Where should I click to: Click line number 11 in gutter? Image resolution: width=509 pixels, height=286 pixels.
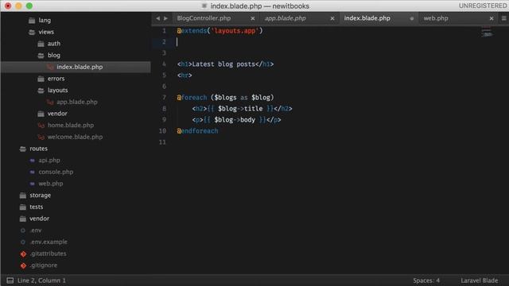[x=162, y=142]
